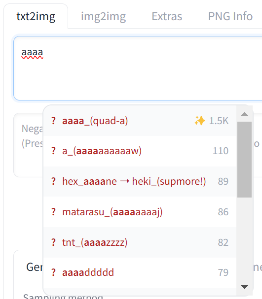Select the a_(aaaaaaaaaaw) autocomplete entry
The width and height of the screenshot is (262, 299).
point(140,151)
